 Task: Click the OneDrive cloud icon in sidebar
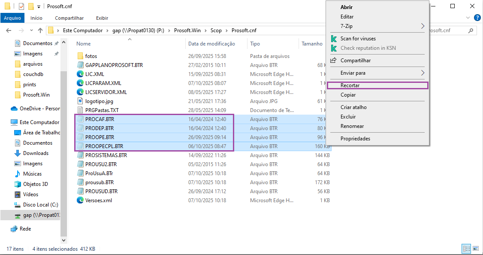click(x=14, y=109)
